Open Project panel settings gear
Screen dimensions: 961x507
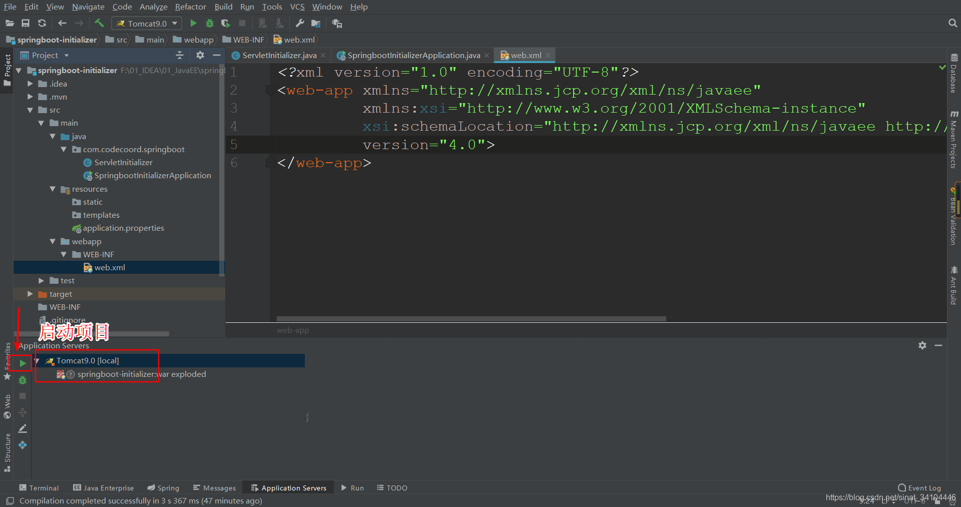point(200,55)
